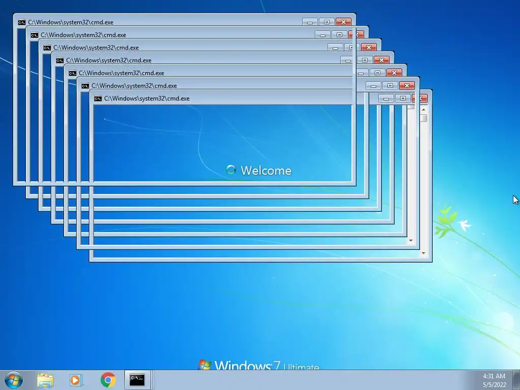The width and height of the screenshot is (520, 390).
Task: Open the Start menu orb
Action: pos(14,380)
